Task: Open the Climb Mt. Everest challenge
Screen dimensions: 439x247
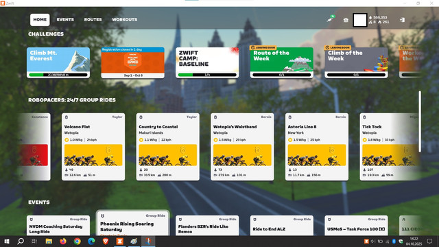Action: pyautogui.click(x=58, y=62)
